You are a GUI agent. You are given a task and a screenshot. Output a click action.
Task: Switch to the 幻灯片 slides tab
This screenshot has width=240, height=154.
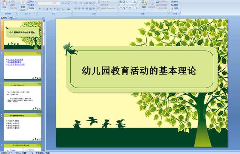[x=4, y=18]
